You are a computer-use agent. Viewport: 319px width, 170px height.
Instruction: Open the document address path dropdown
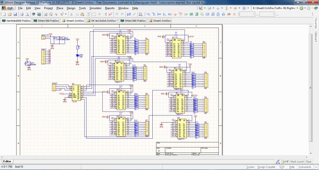click(297, 8)
